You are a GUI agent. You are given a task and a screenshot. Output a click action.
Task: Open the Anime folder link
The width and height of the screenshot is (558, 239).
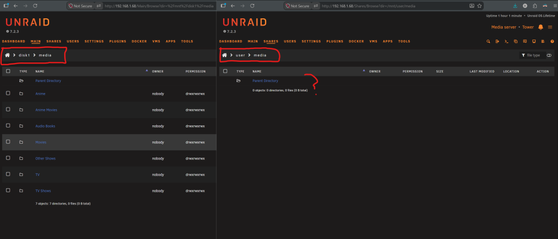point(40,94)
